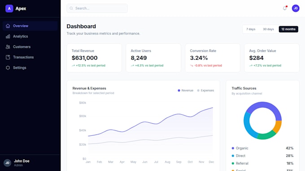This screenshot has height=171, width=305.
Task: Click John Doe's sidebar avatar
Action: point(7,163)
